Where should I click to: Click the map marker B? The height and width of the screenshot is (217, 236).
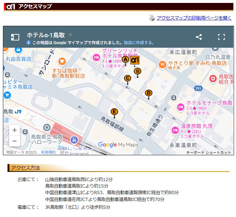137,72
